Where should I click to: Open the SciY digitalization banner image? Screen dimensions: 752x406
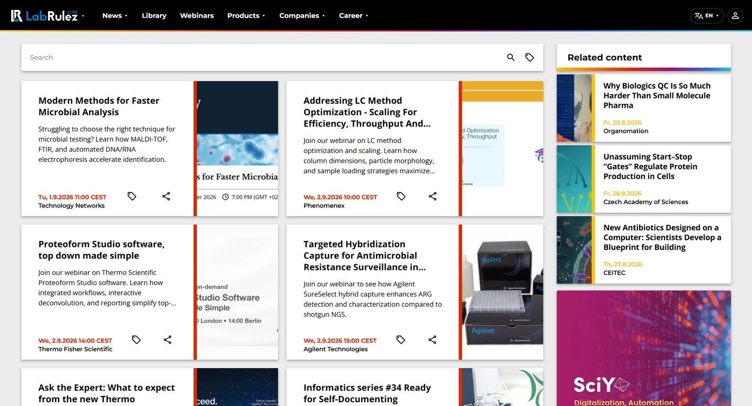point(644,348)
